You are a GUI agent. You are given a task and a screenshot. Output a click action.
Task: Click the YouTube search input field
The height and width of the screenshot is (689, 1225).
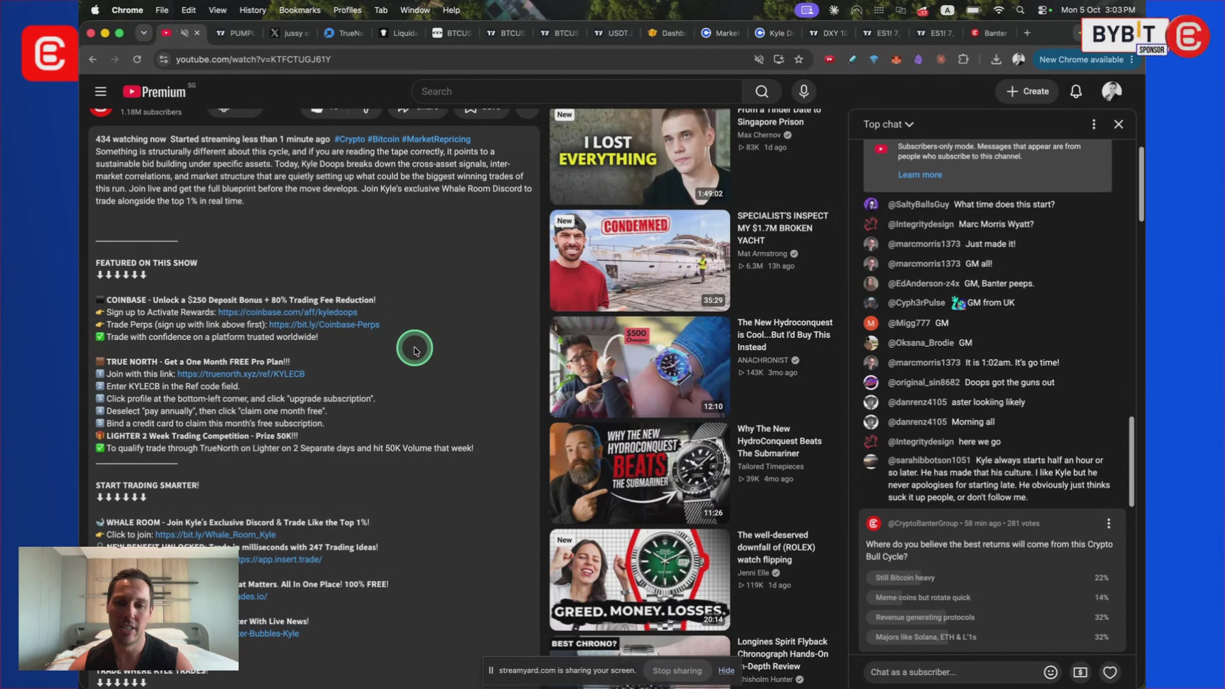pos(577,91)
